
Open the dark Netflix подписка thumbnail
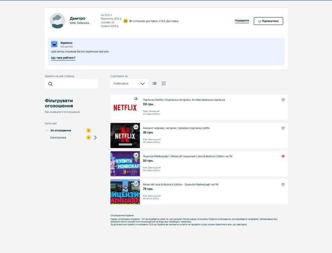[x=125, y=136]
